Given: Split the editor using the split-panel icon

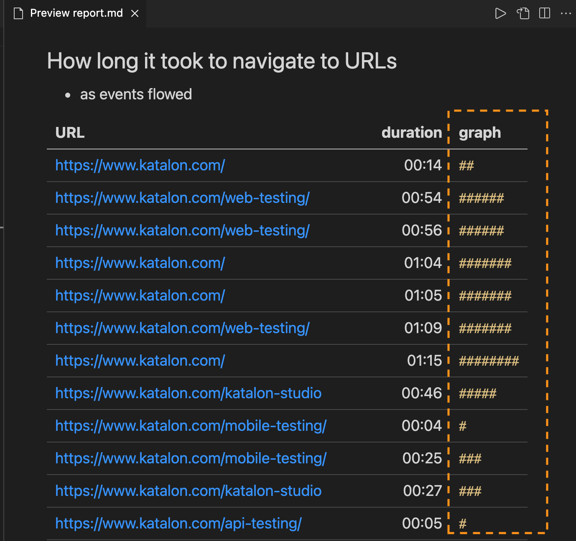Looking at the screenshot, I should tap(544, 13).
